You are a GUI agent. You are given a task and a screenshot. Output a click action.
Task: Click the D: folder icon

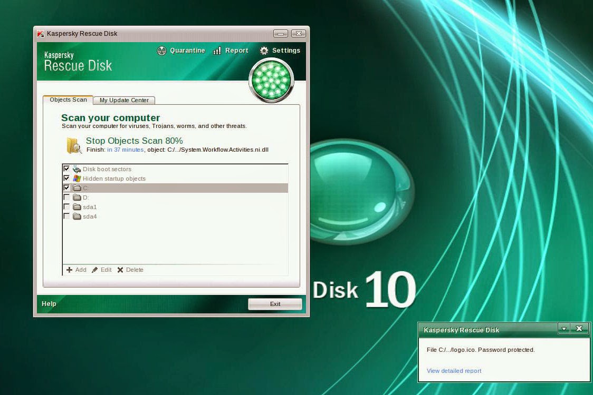coord(77,197)
